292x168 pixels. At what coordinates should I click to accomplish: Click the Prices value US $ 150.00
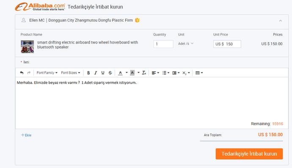272,44
